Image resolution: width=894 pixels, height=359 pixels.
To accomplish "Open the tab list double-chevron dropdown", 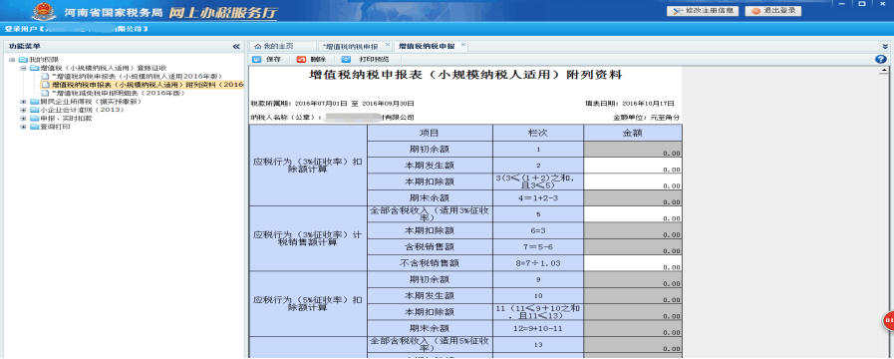I will point(885,46).
